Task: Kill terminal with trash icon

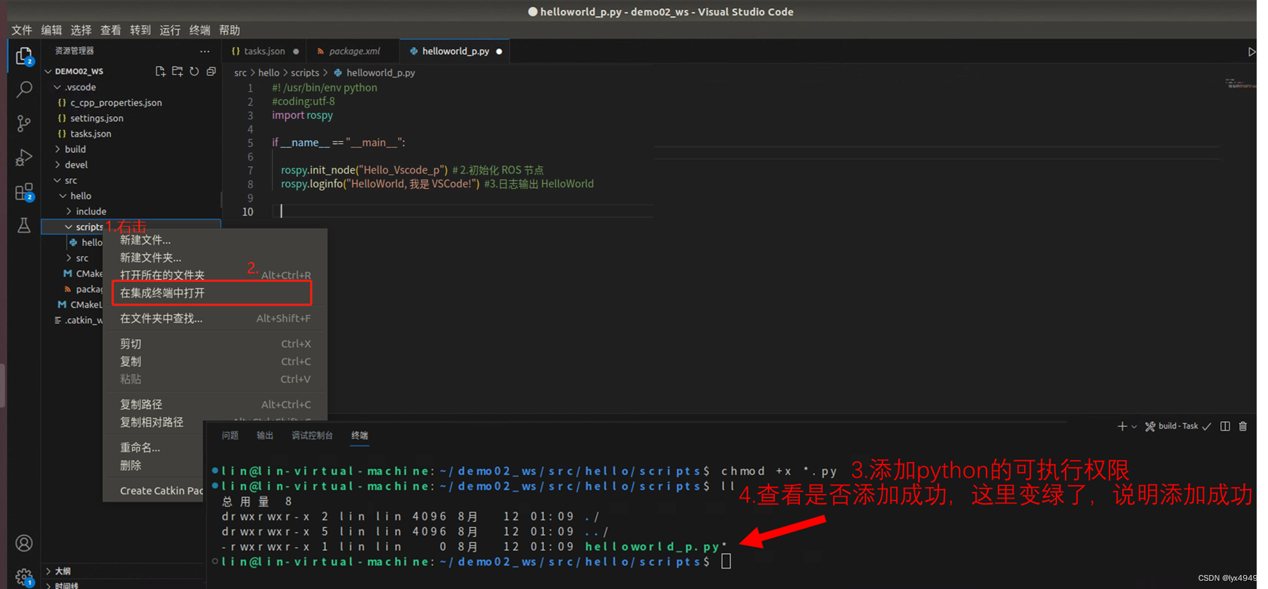Action: 1243,426
